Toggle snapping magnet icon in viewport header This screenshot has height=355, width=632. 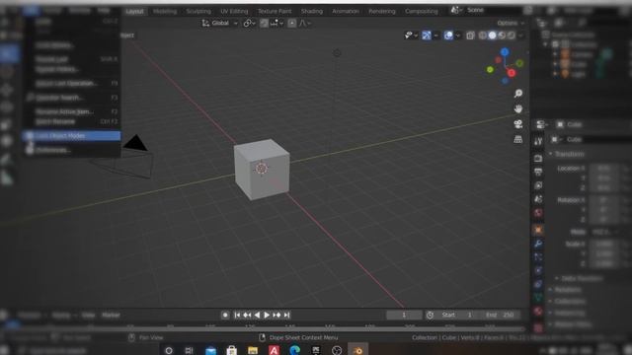pos(264,24)
